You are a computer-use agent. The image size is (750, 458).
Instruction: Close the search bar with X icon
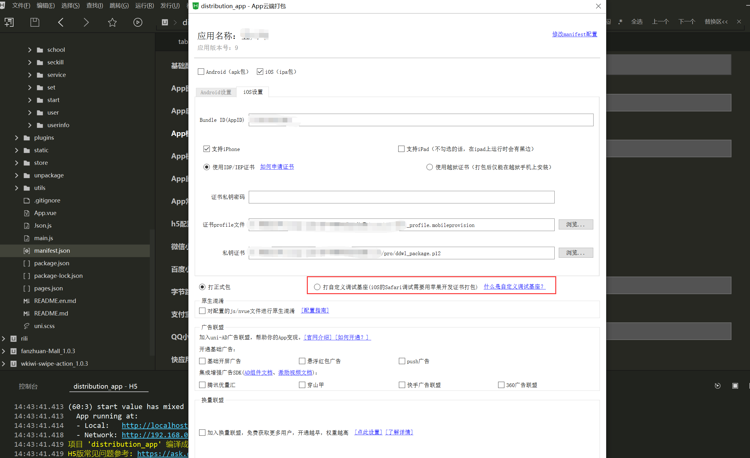click(x=739, y=22)
